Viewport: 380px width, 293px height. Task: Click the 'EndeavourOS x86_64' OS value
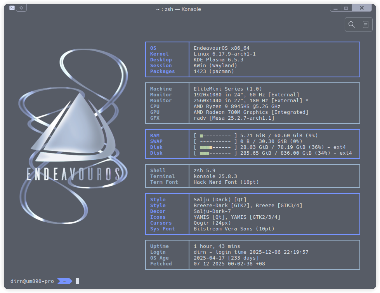(x=221, y=48)
